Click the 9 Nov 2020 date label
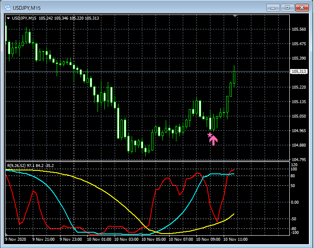This screenshot has height=248, width=314. coord(16,239)
